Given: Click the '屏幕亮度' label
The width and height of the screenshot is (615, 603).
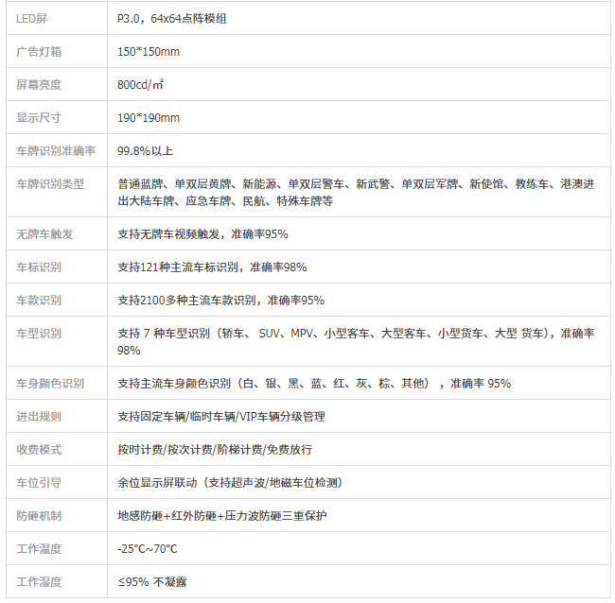Looking at the screenshot, I should pos(39,85).
